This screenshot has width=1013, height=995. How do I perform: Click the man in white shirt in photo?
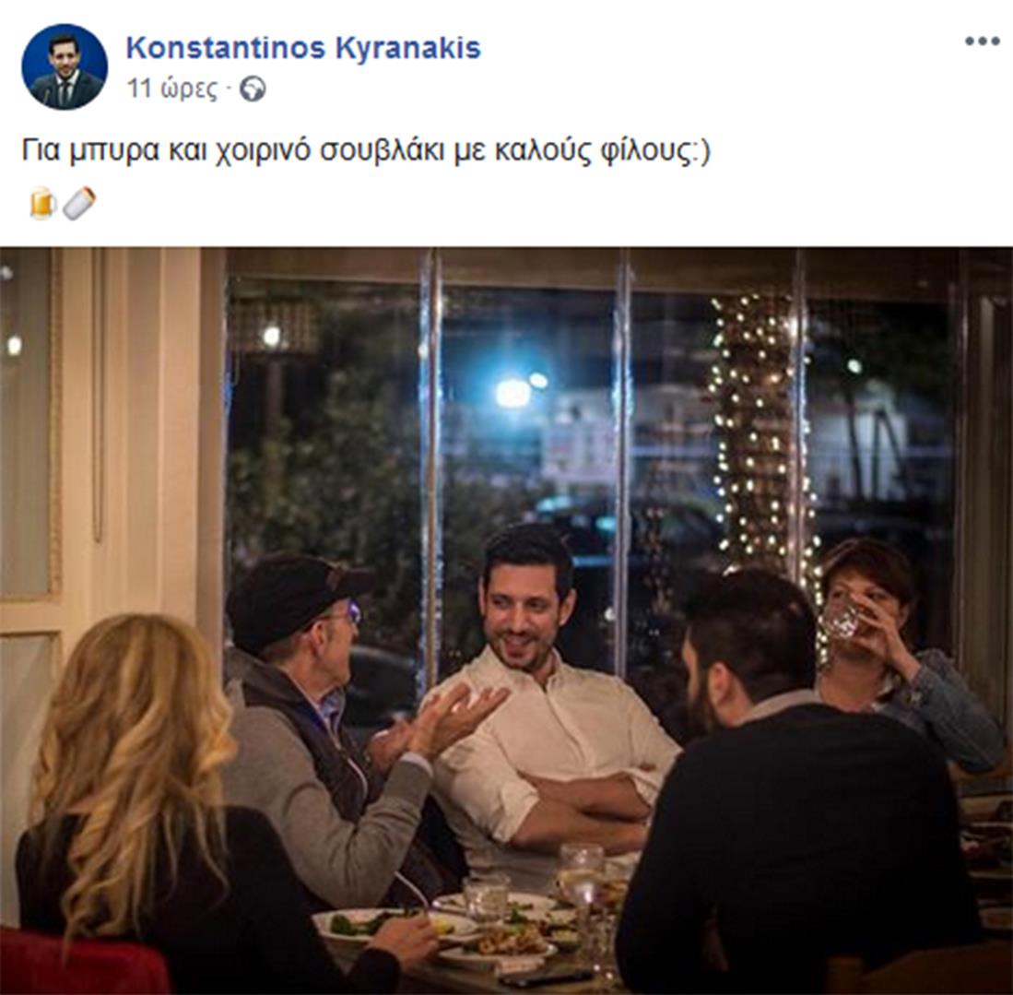[x=549, y=698]
